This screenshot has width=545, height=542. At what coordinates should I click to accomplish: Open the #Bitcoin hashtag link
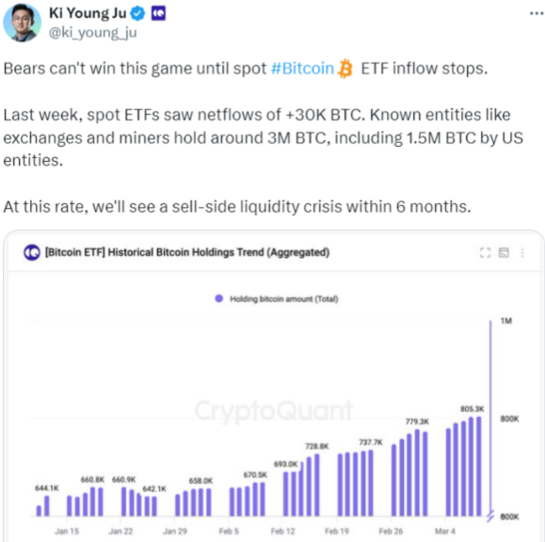302,69
